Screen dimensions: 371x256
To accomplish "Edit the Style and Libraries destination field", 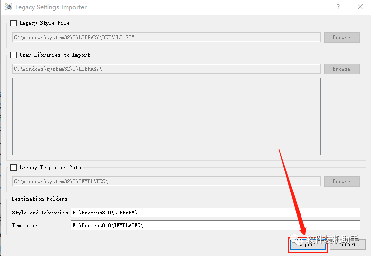I will pos(215,213).
